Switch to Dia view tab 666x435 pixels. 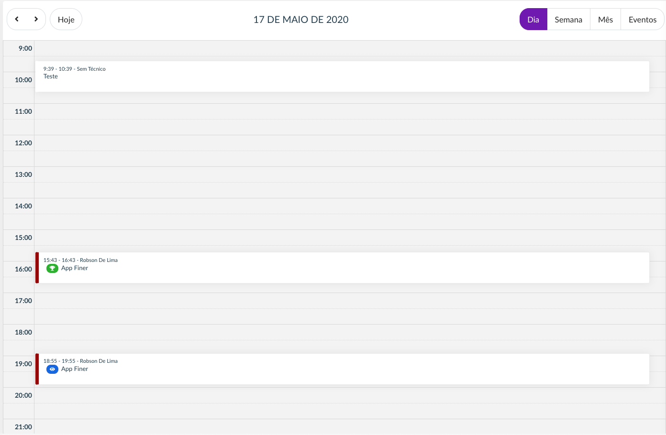(533, 20)
